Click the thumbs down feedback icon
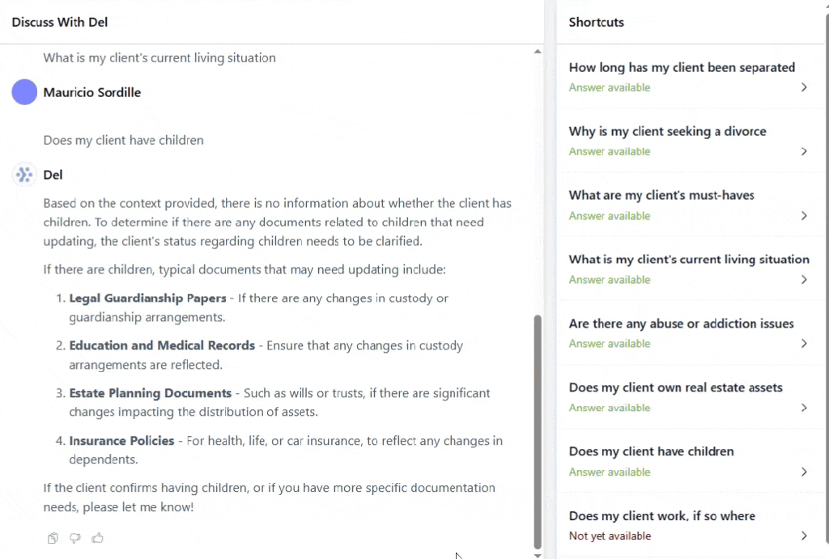The width and height of the screenshot is (829, 559). [75, 538]
